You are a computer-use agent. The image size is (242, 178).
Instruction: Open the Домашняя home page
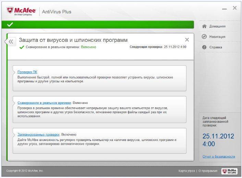click(217, 26)
